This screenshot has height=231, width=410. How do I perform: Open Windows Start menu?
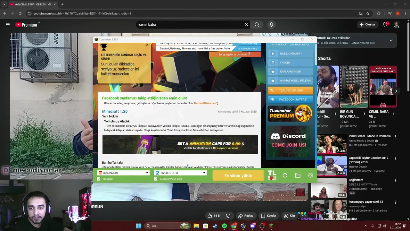coord(139,226)
